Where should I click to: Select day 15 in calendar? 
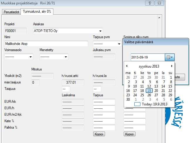[170, 86]
